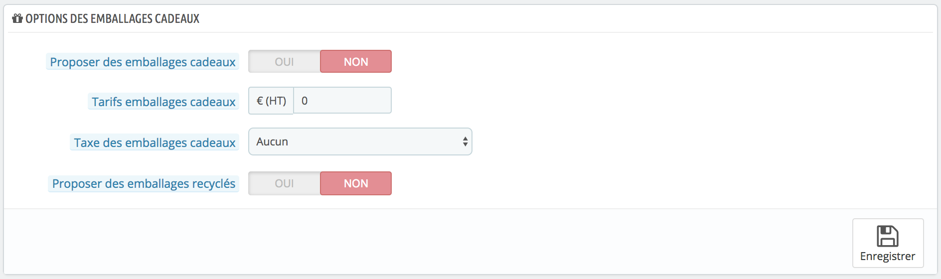The height and width of the screenshot is (279, 941).
Task: Click the Enregistrer button label
Action: [x=888, y=256]
